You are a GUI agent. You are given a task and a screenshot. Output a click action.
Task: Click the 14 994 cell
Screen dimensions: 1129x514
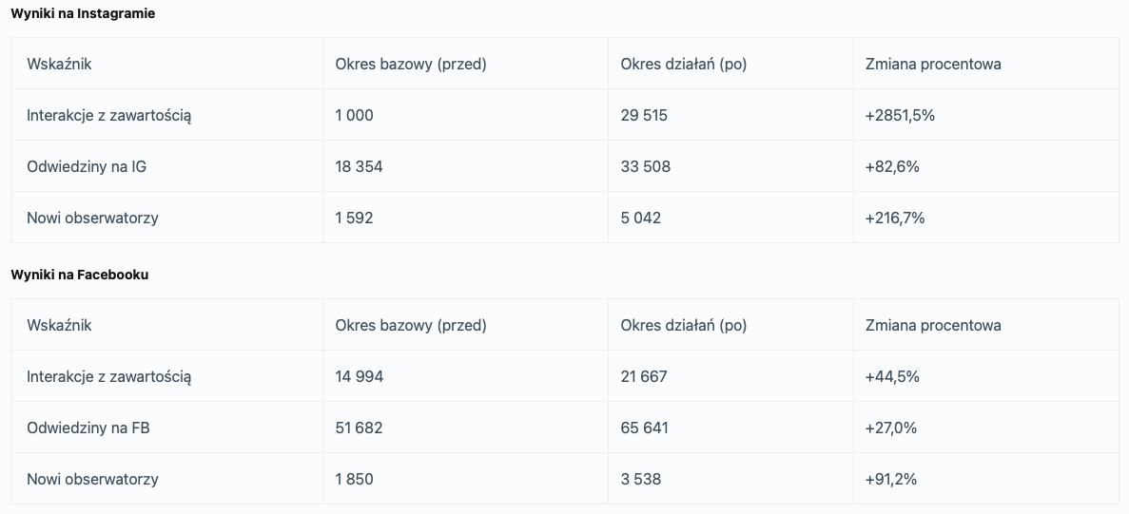click(x=360, y=376)
